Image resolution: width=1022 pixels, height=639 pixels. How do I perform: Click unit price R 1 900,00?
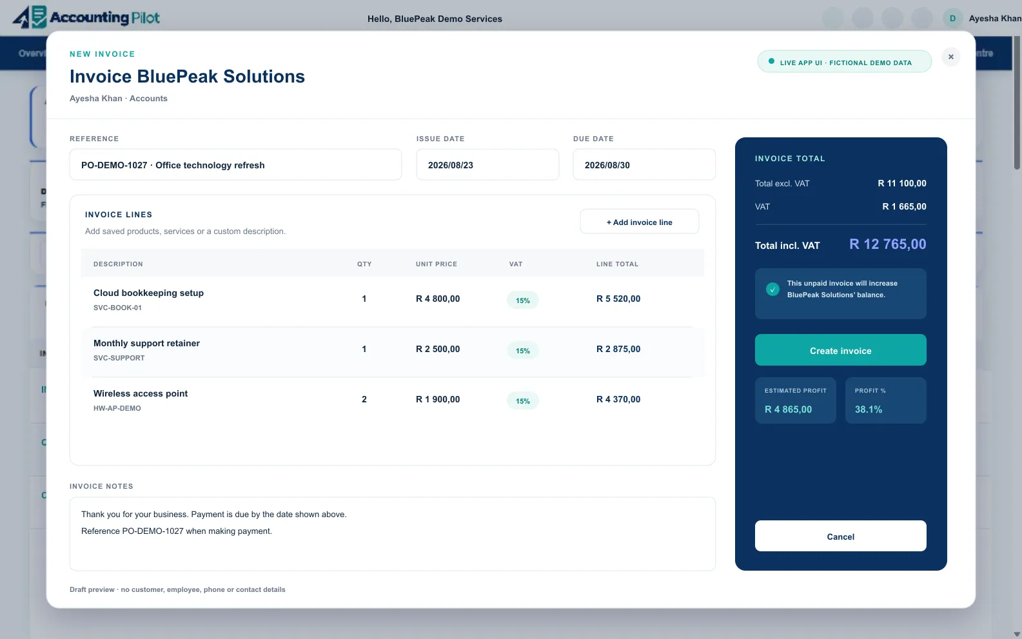[438, 399]
